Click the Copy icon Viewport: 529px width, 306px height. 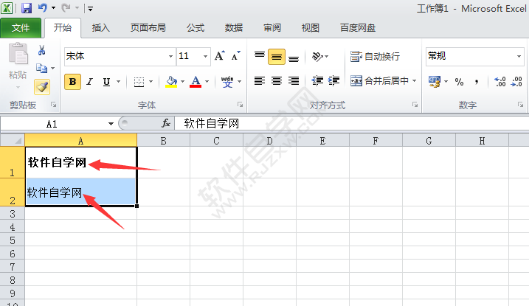pos(41,69)
